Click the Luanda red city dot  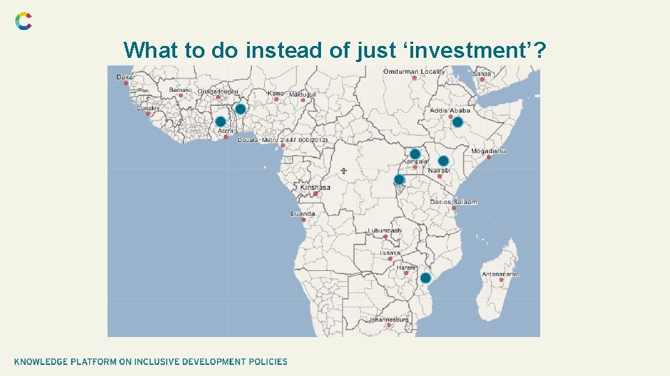304,220
